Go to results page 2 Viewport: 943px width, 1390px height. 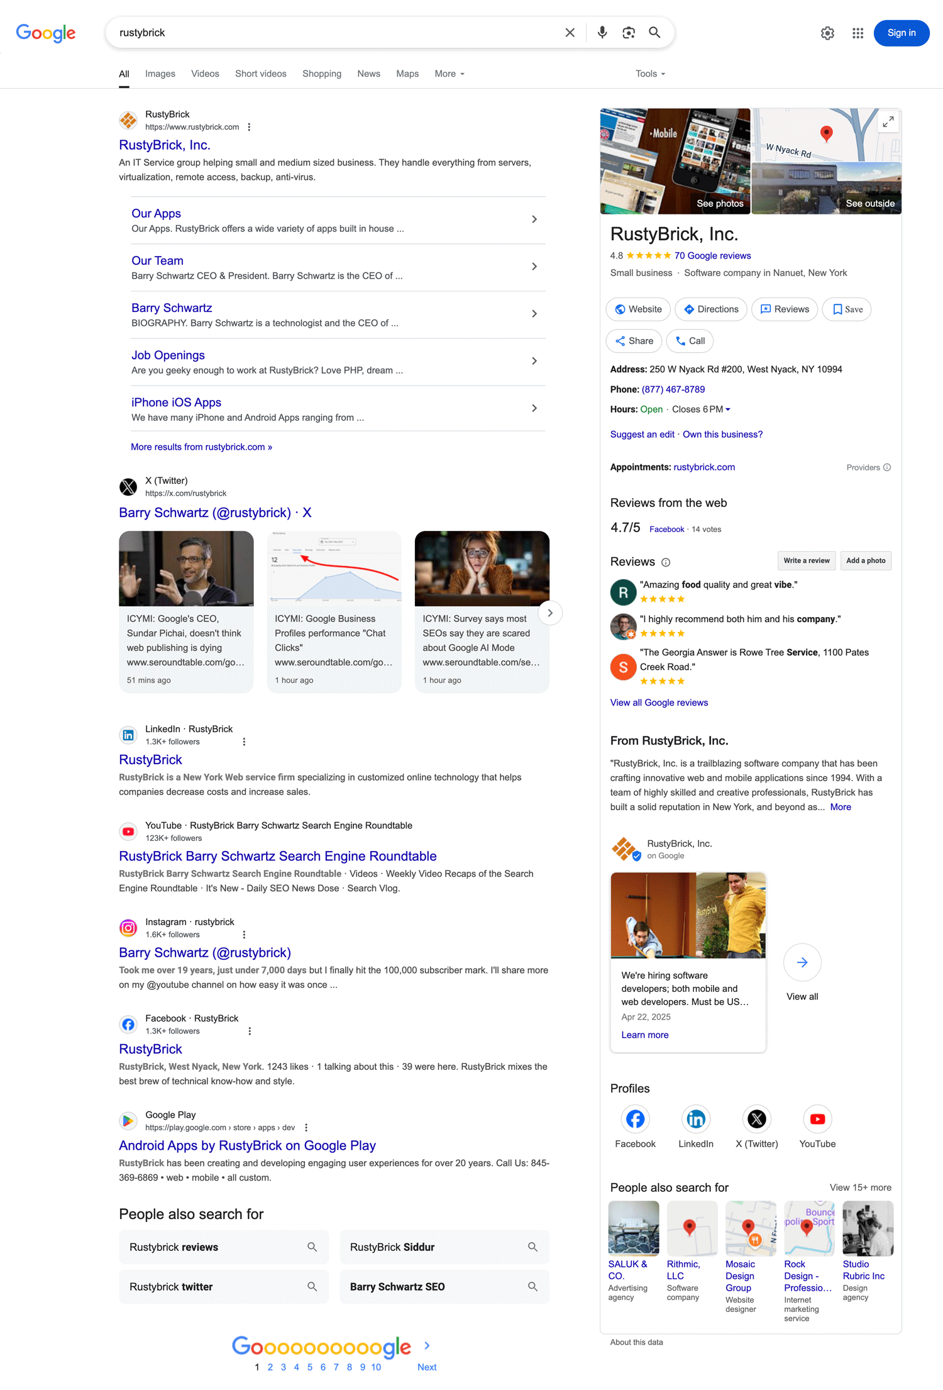270,1367
